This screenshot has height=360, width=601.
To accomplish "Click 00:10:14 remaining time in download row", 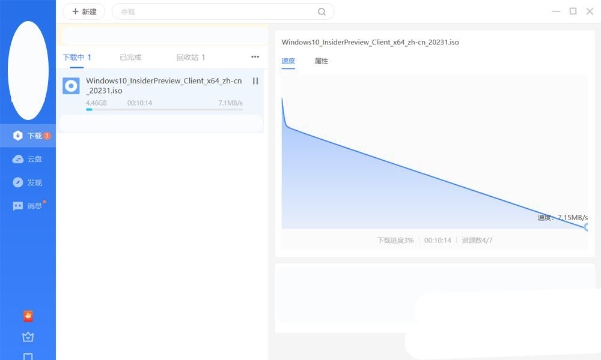I will click(x=139, y=103).
